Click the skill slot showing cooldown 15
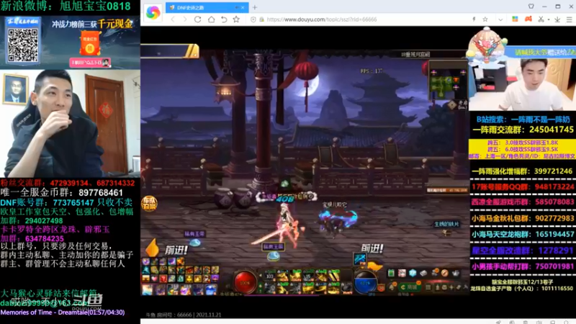Image resolution: width=576 pixels, height=324 pixels. click(308, 275)
